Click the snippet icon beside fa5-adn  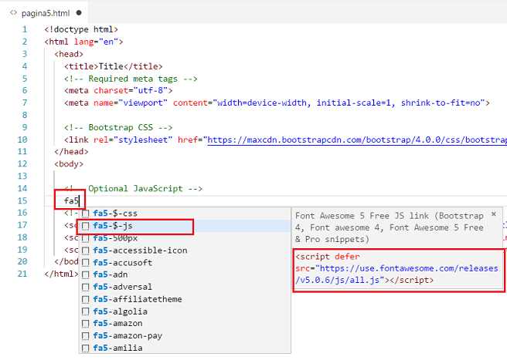pos(85,275)
